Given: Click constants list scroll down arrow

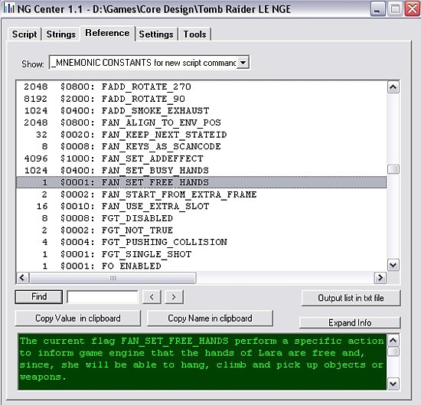Looking at the screenshot, I should pyautogui.click(x=393, y=265).
